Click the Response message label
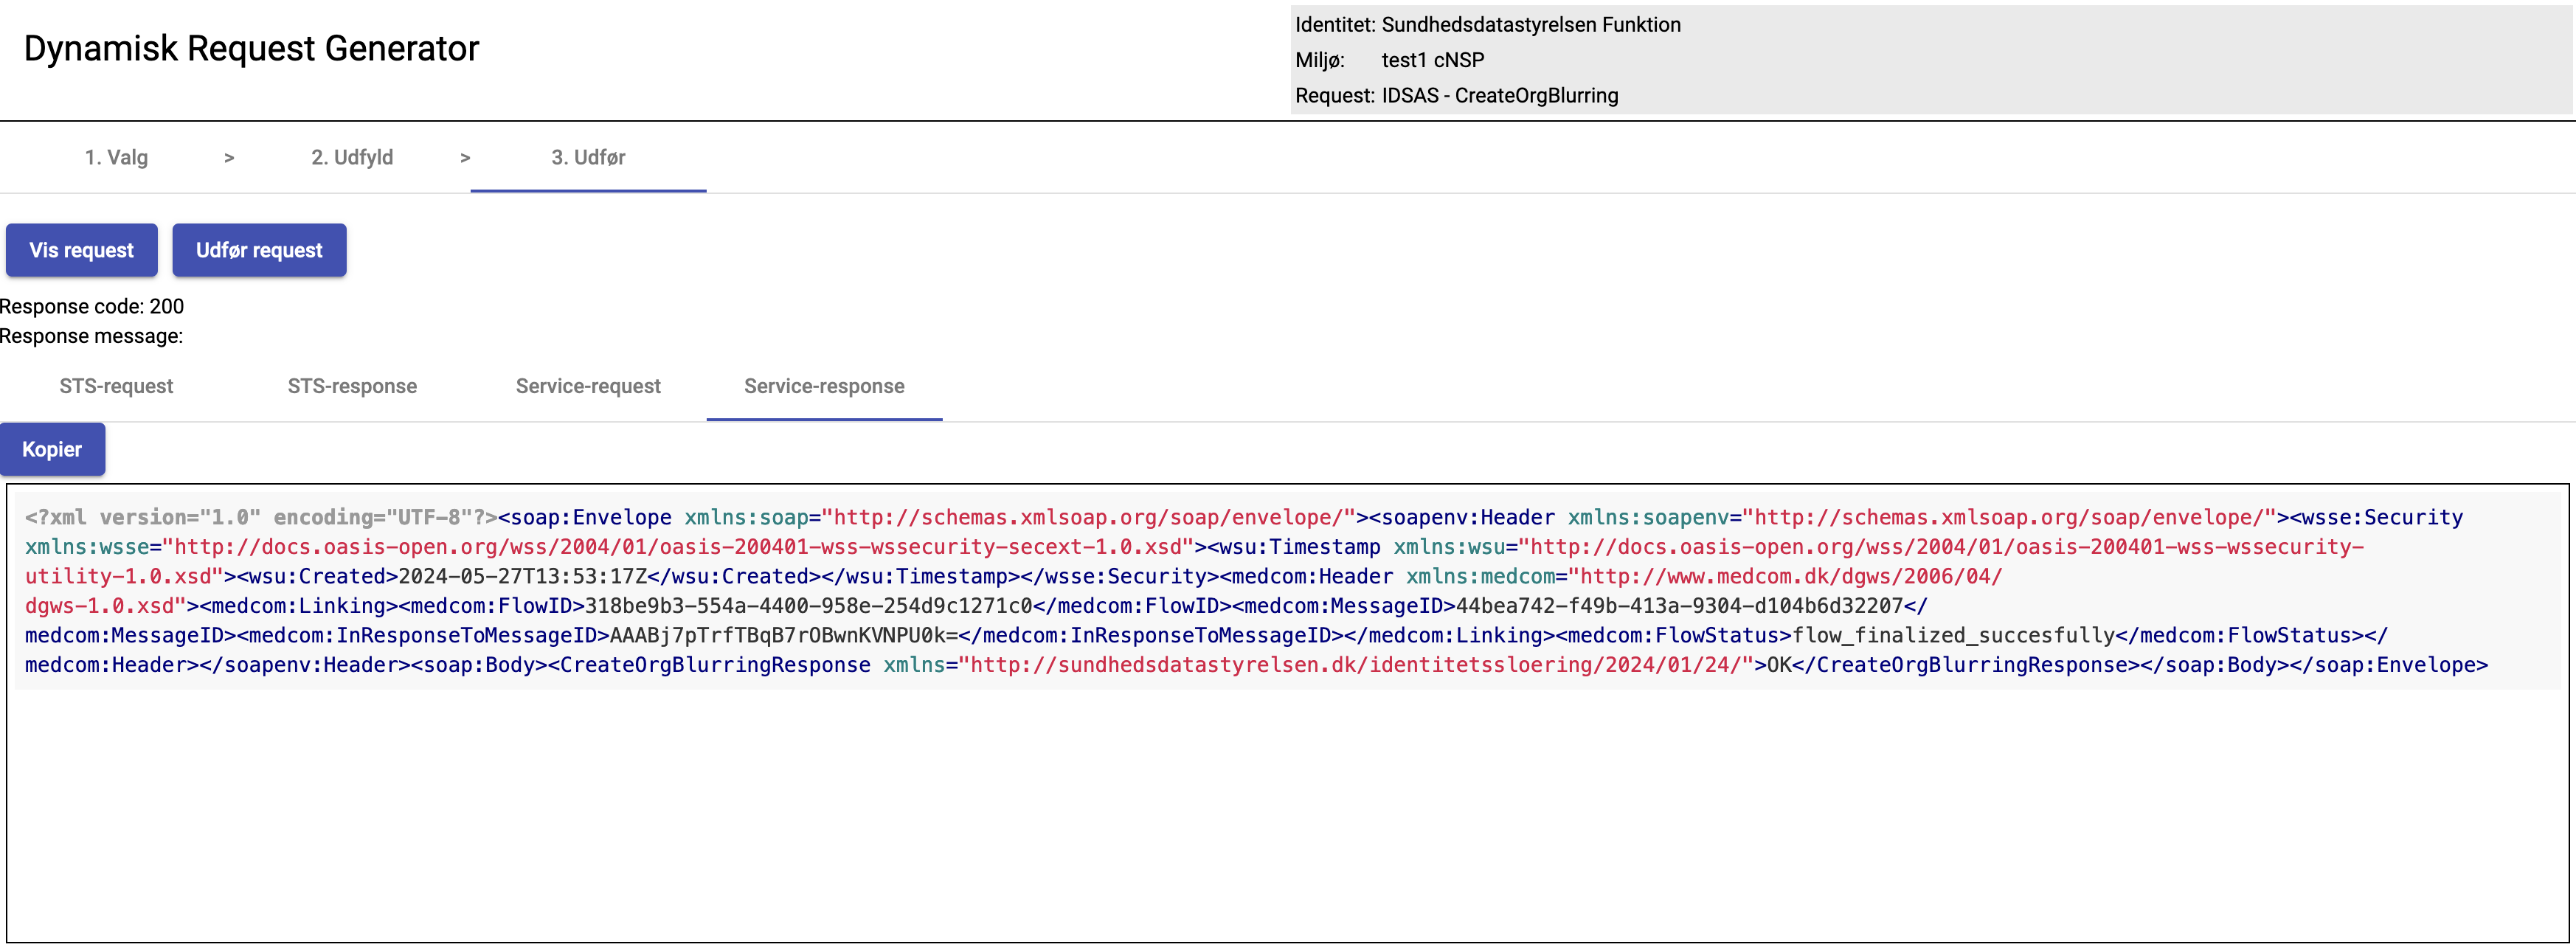The image size is (2576, 950). [x=92, y=336]
